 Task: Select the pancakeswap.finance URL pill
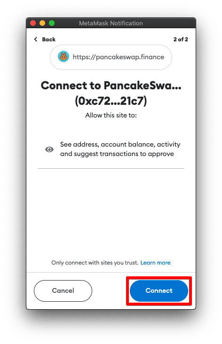click(x=111, y=57)
